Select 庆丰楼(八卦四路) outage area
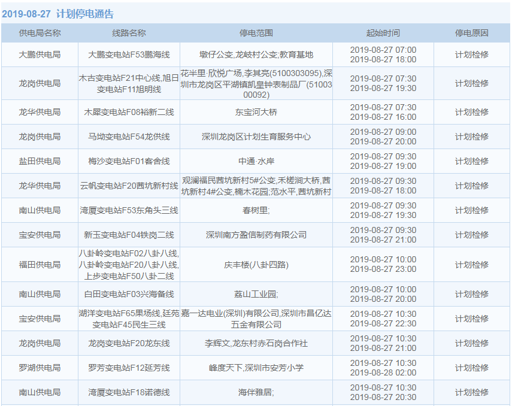The image size is (512, 406). pos(256,264)
